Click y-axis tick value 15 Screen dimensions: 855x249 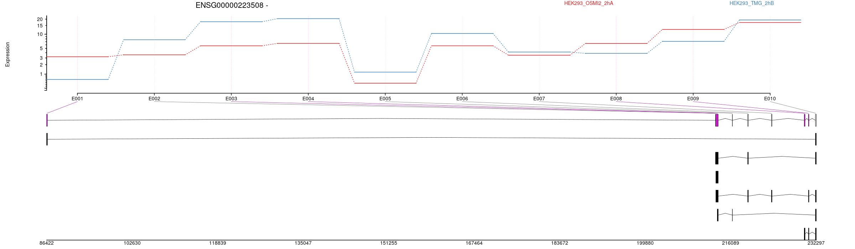(x=40, y=26)
